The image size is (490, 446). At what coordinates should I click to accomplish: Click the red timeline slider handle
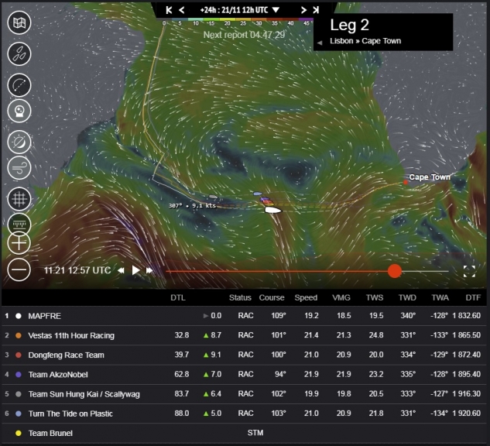point(395,271)
